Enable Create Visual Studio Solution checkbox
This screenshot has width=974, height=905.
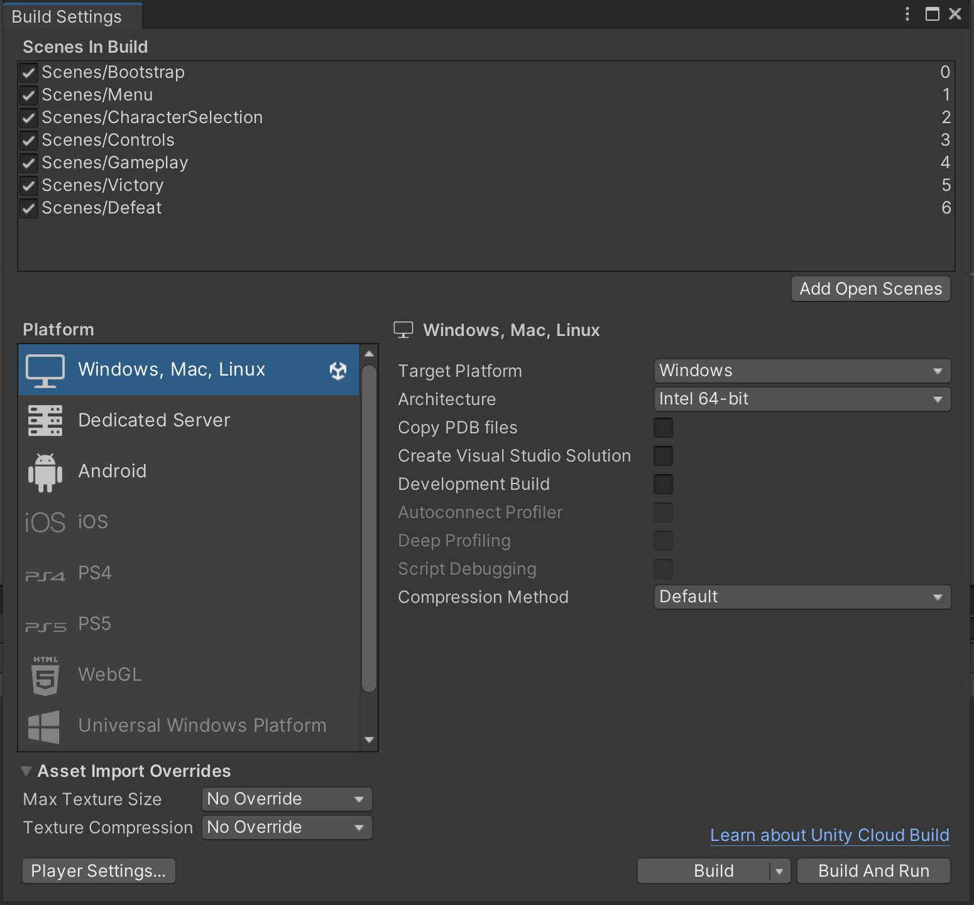[663, 456]
